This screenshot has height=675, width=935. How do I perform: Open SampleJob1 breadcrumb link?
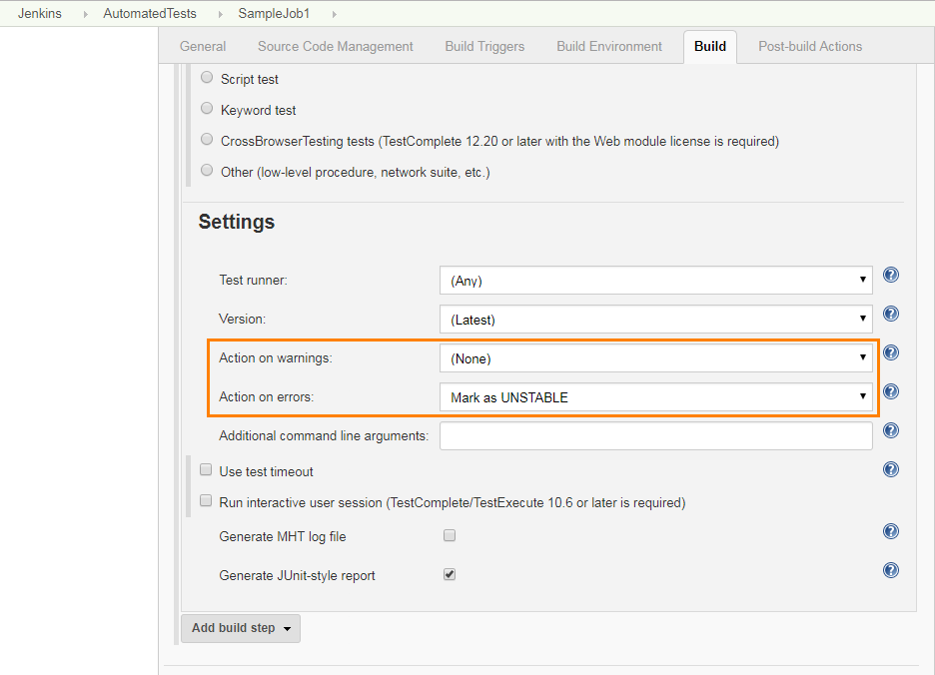(x=275, y=14)
